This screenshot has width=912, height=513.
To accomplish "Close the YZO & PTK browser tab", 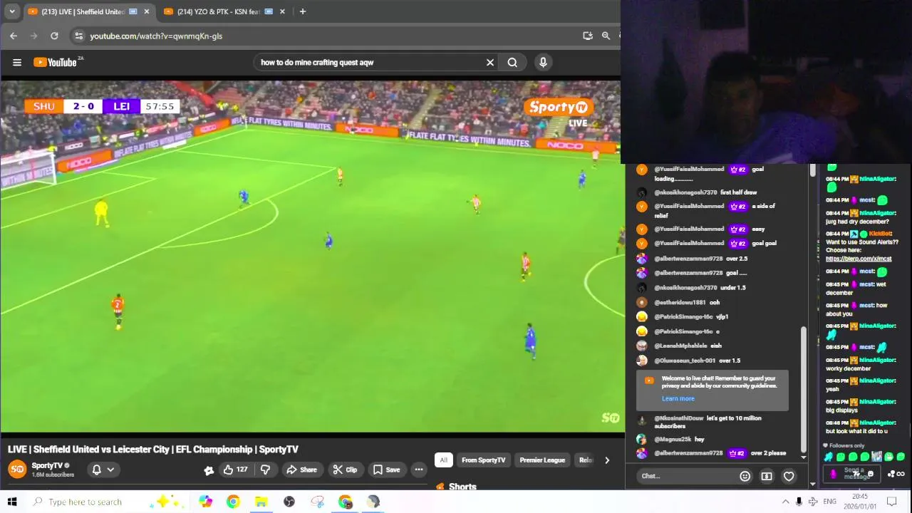I will click(x=282, y=11).
